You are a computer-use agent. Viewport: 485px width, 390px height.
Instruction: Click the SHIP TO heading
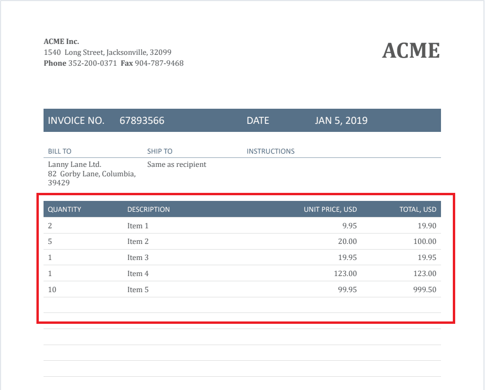click(159, 151)
